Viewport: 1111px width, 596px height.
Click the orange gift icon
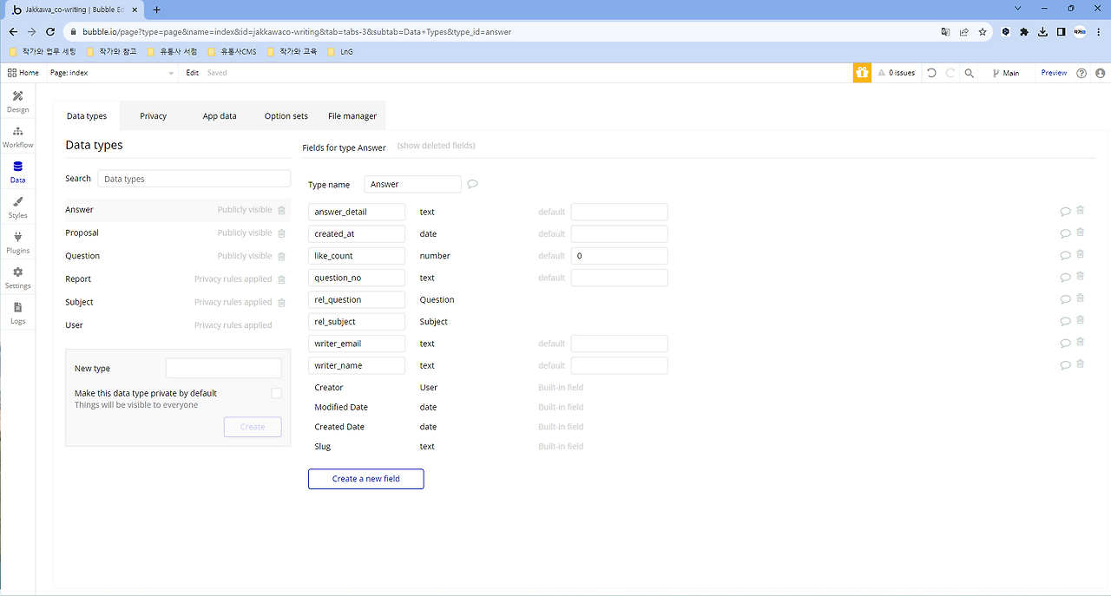click(862, 73)
